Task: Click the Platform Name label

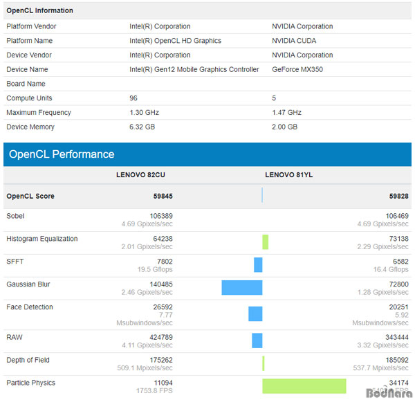Action: click(29, 41)
